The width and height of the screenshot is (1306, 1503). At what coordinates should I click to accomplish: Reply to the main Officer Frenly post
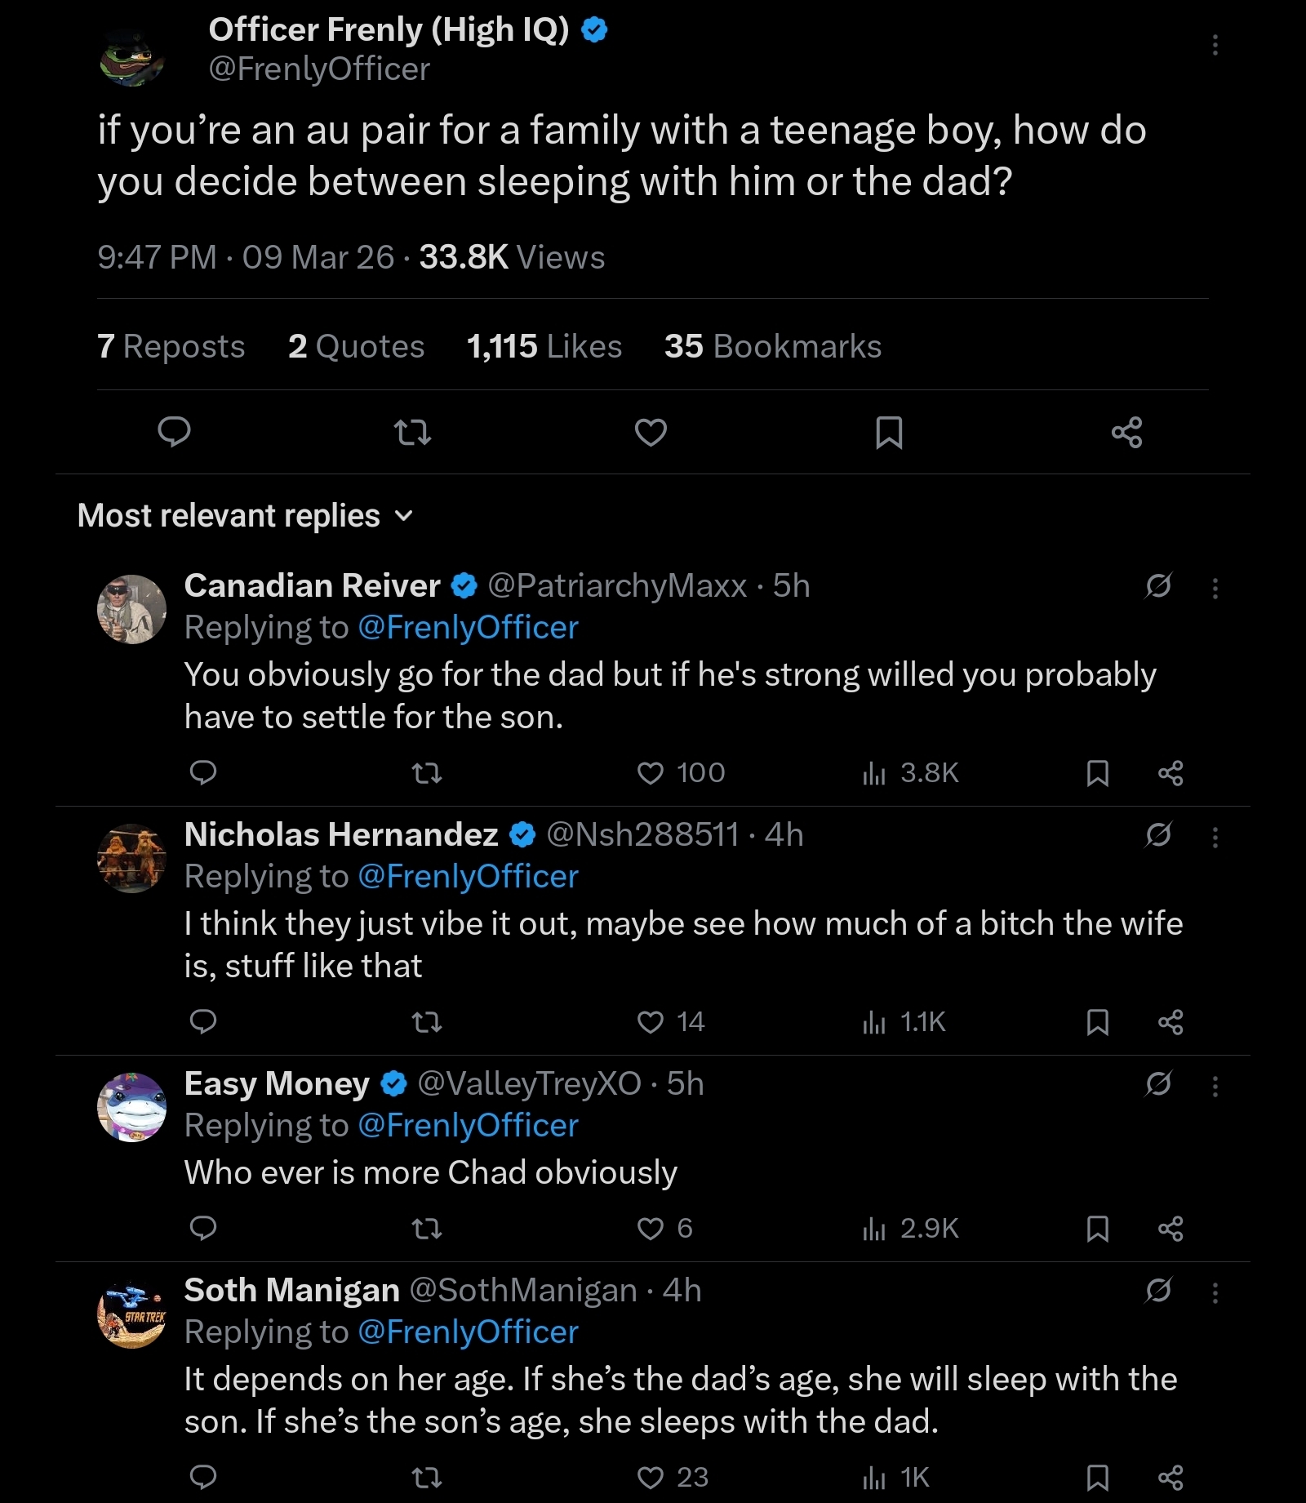click(x=174, y=431)
